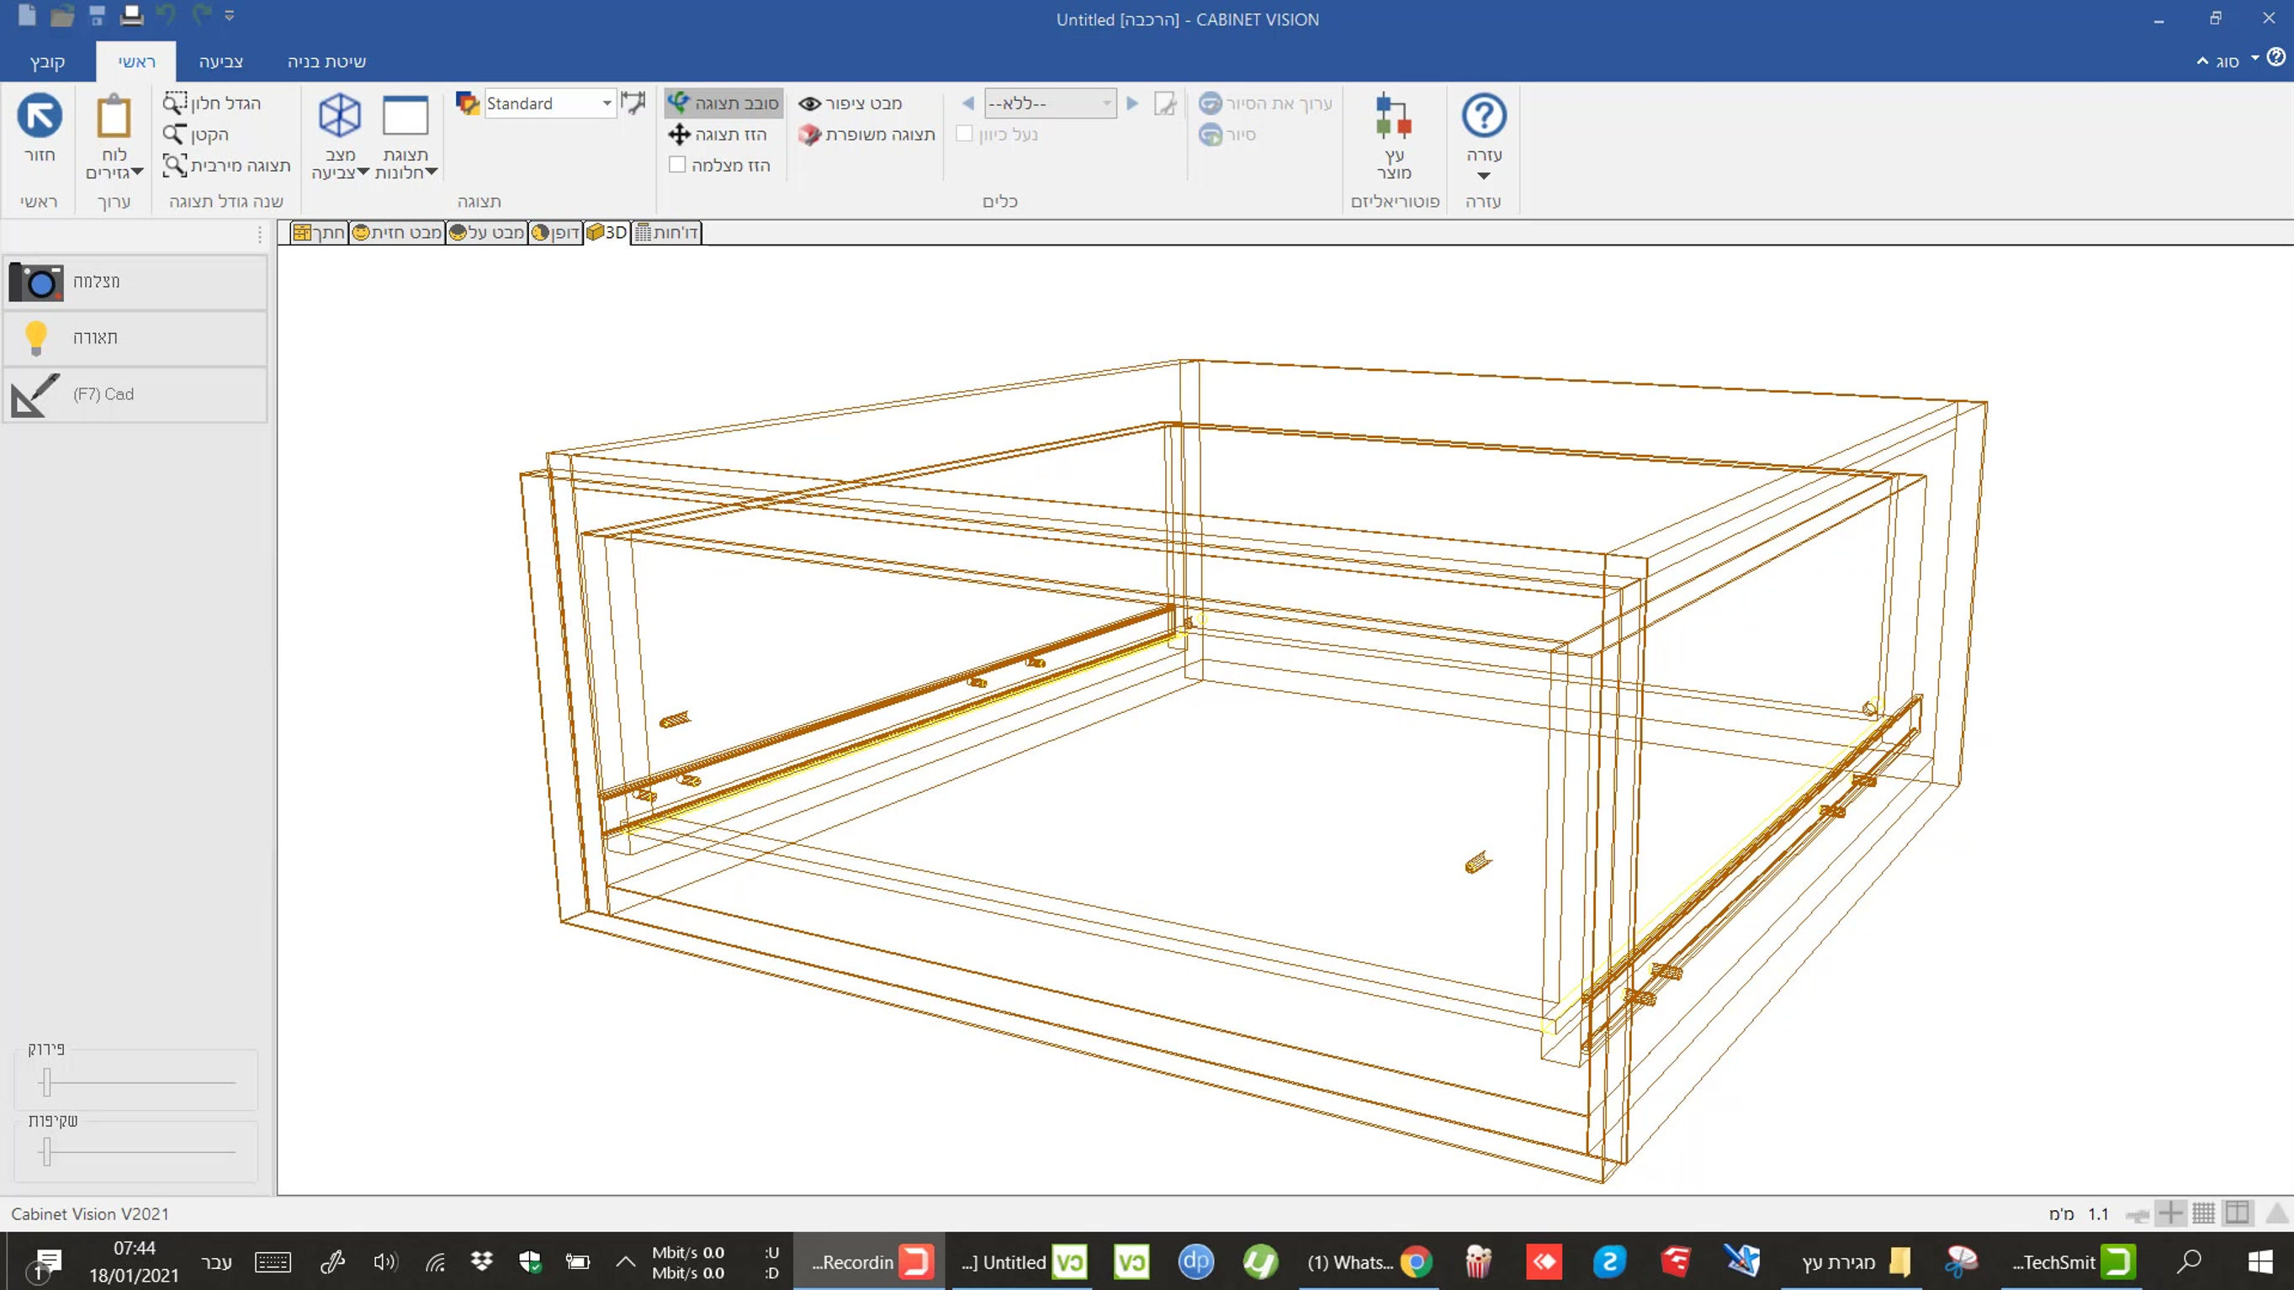Open the quick access toolbar customize arrow

(x=229, y=16)
